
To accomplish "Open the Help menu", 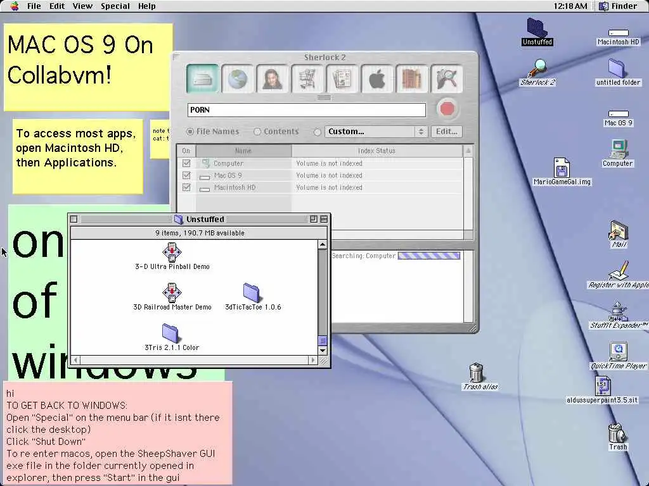I will tap(146, 6).
